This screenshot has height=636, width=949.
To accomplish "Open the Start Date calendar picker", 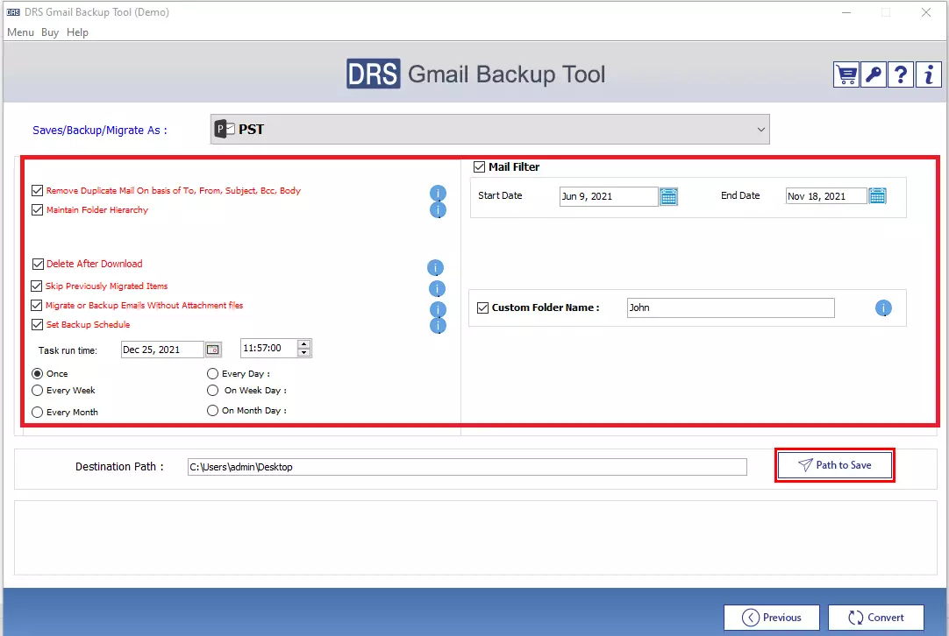I will click(668, 196).
